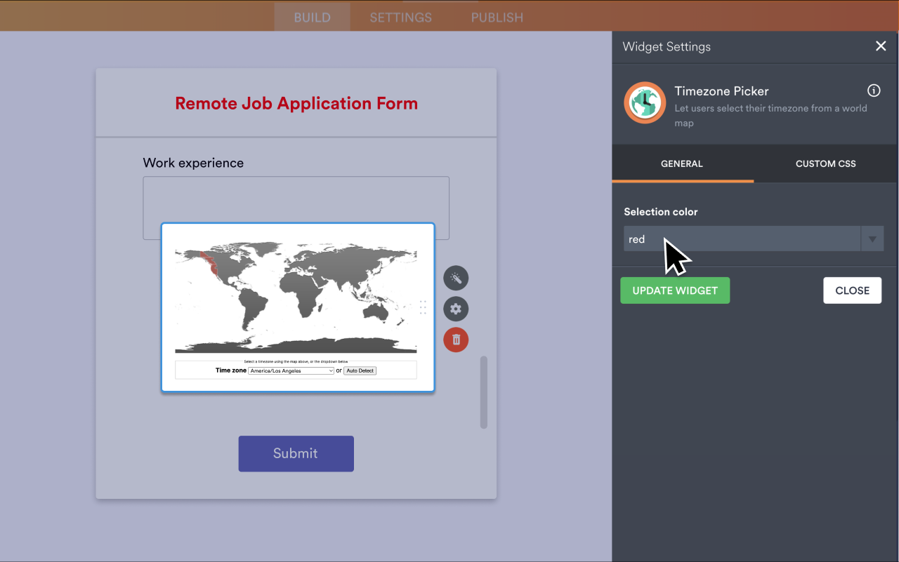Click the white CLOSE button

[852, 290]
